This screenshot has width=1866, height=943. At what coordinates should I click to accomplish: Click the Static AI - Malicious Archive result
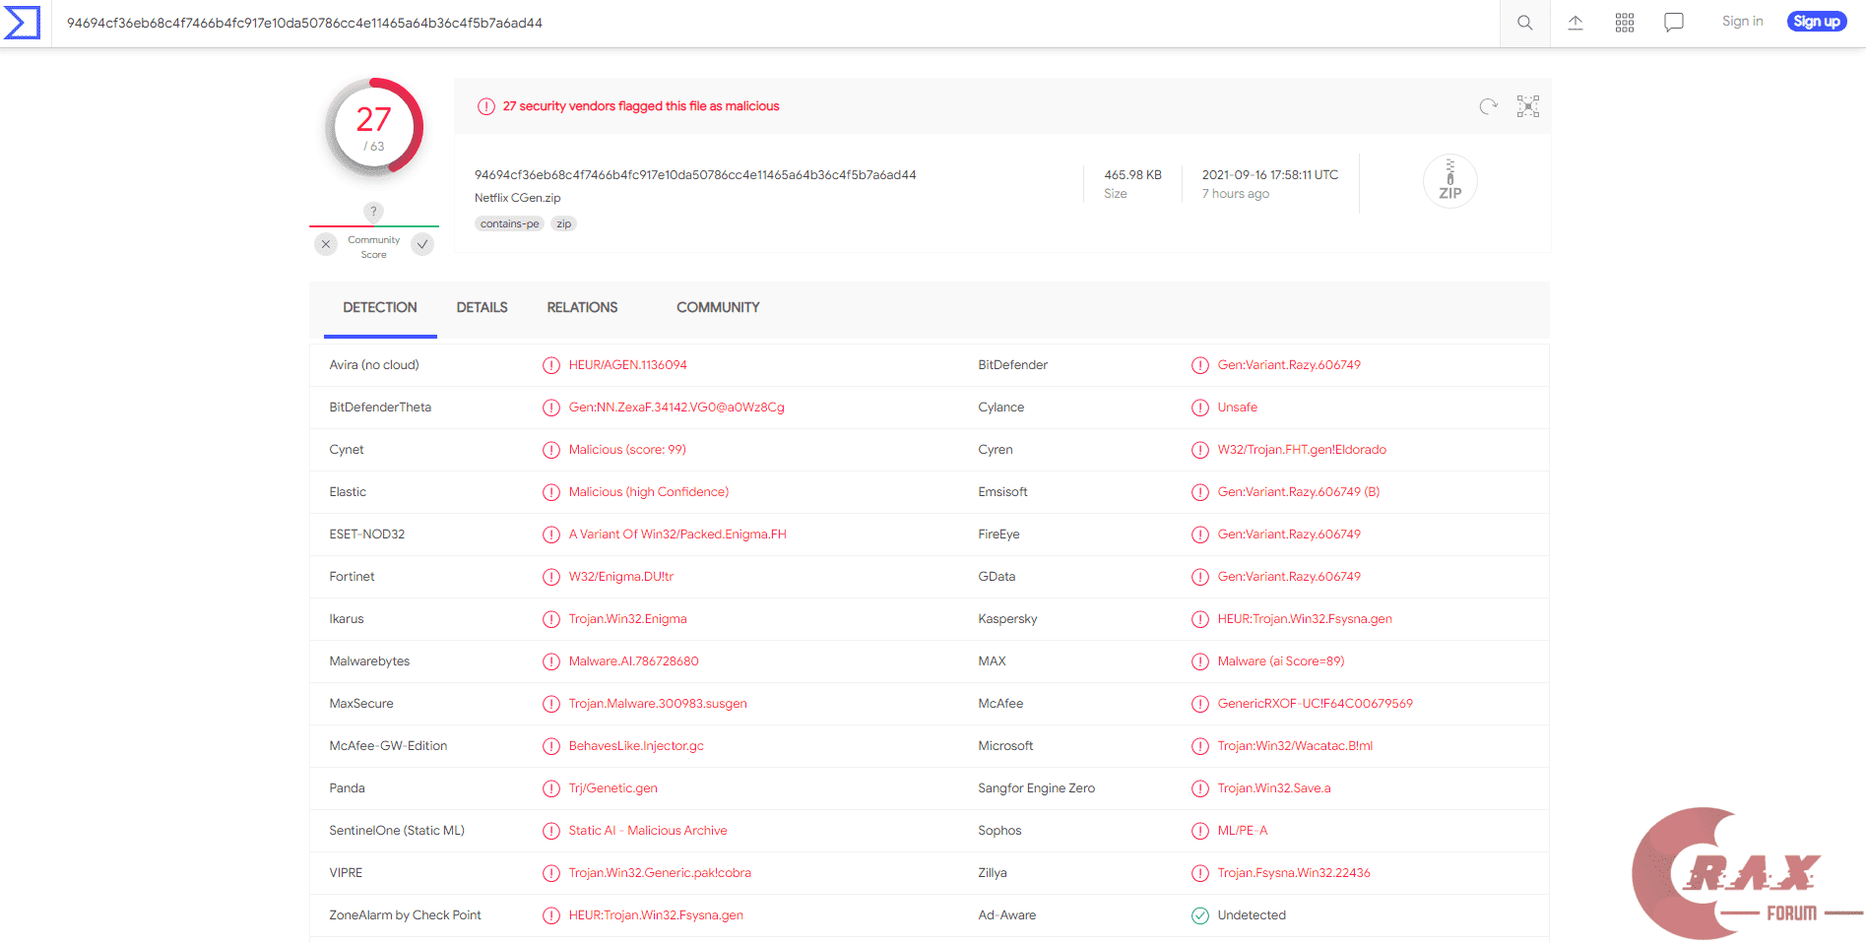point(648,831)
